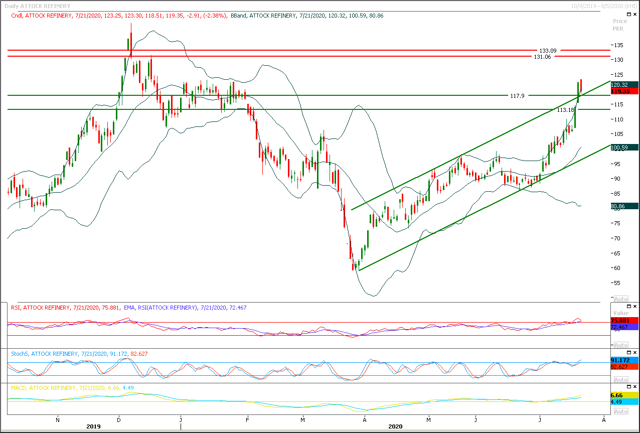Click the 2019 year label on time axis
This screenshot has height=433, width=640.
(93, 426)
